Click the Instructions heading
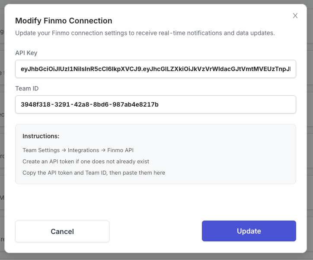This screenshot has width=313, height=260. [41, 136]
